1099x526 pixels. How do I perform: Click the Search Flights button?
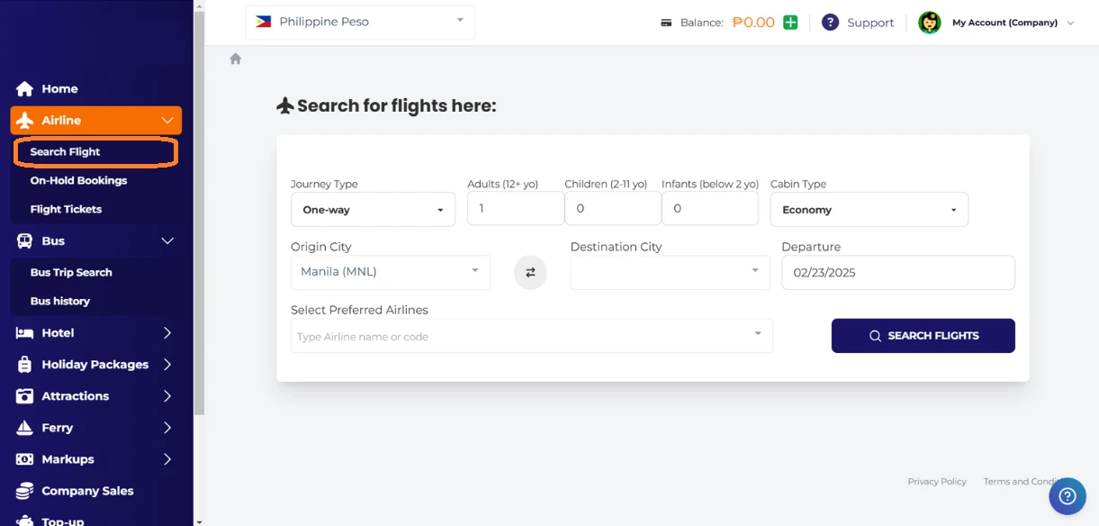923,336
